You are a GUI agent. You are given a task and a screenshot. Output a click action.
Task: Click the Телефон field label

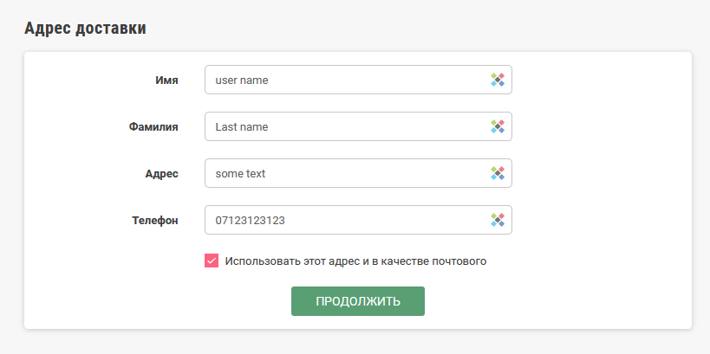click(154, 220)
